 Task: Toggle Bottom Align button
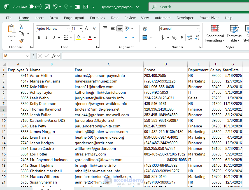(120, 29)
